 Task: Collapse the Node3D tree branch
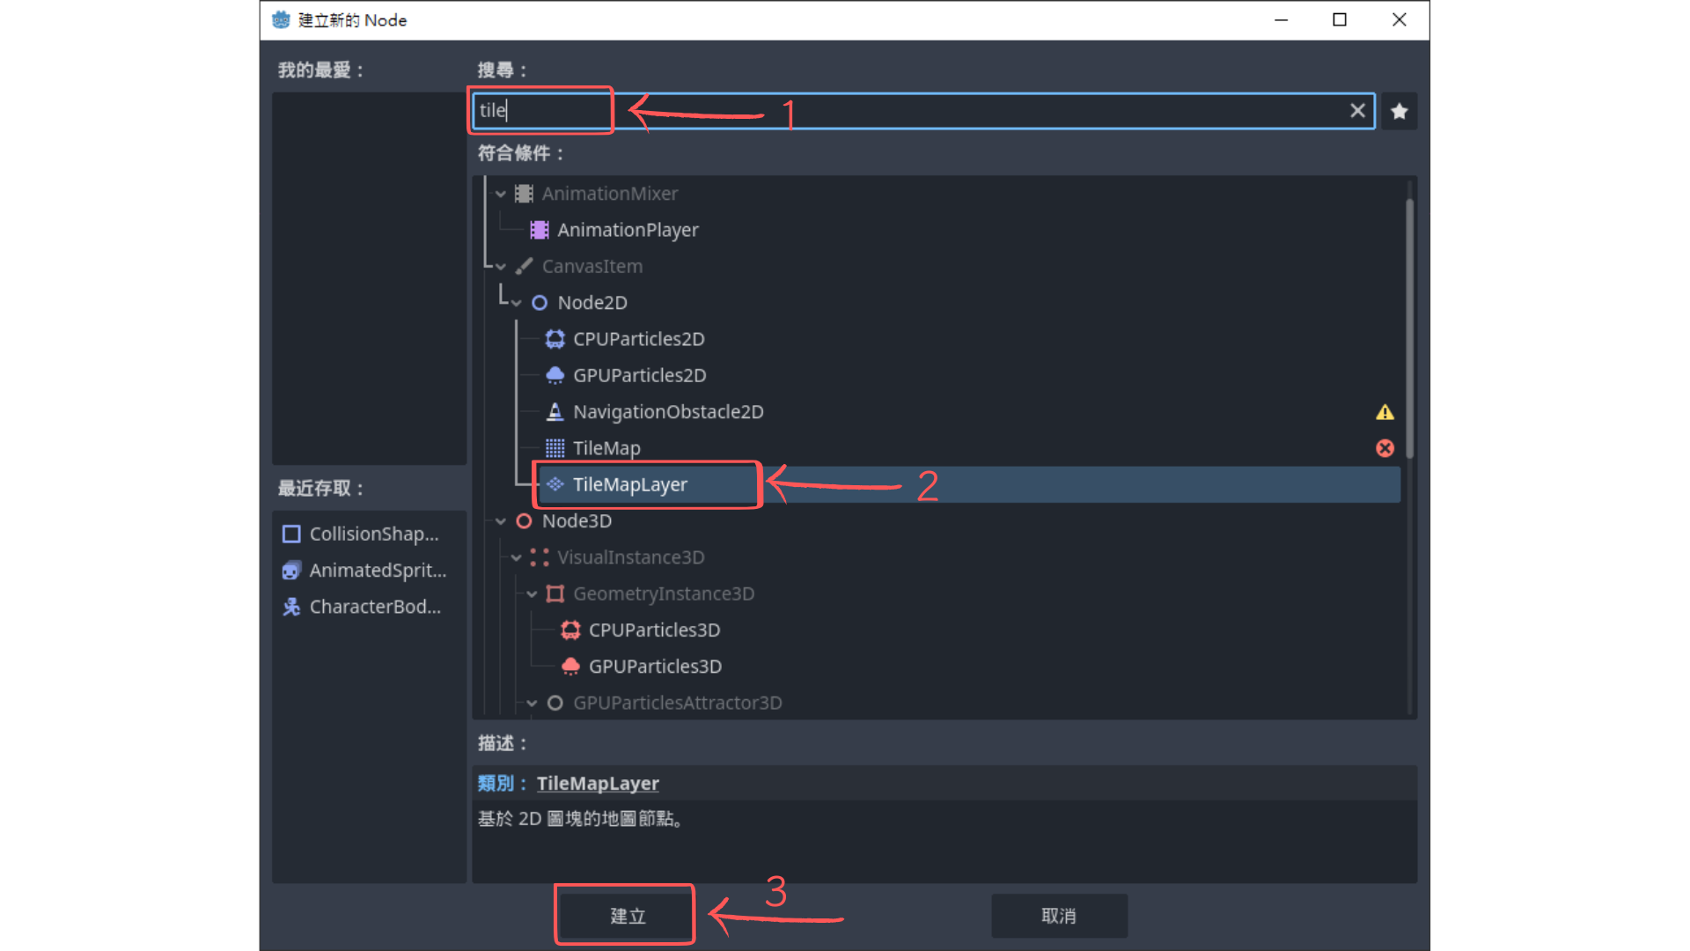pos(501,521)
